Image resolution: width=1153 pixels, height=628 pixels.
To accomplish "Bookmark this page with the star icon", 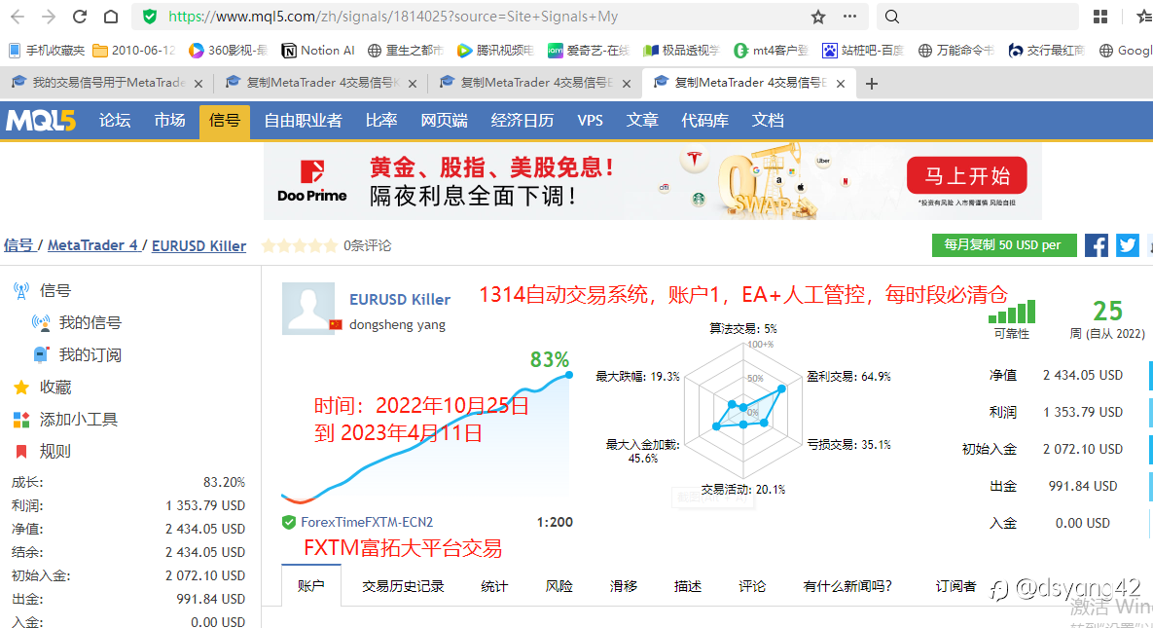I will [817, 17].
